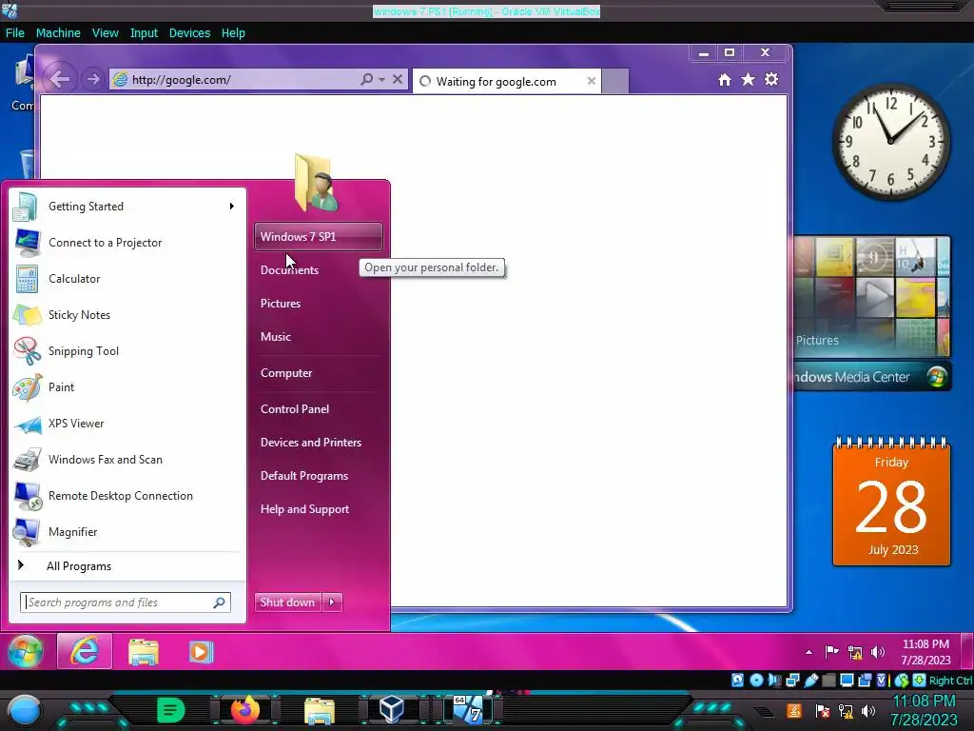Click the address bar search magnifier
The width and height of the screenshot is (974, 731).
click(x=367, y=79)
